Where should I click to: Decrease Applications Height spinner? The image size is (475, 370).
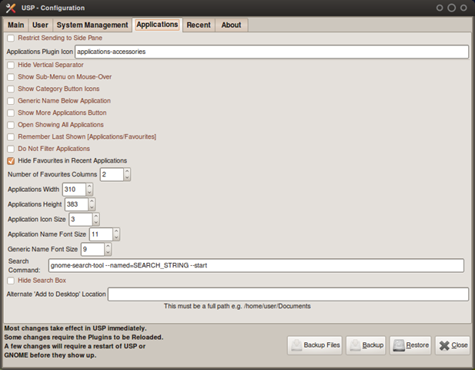tap(92, 207)
